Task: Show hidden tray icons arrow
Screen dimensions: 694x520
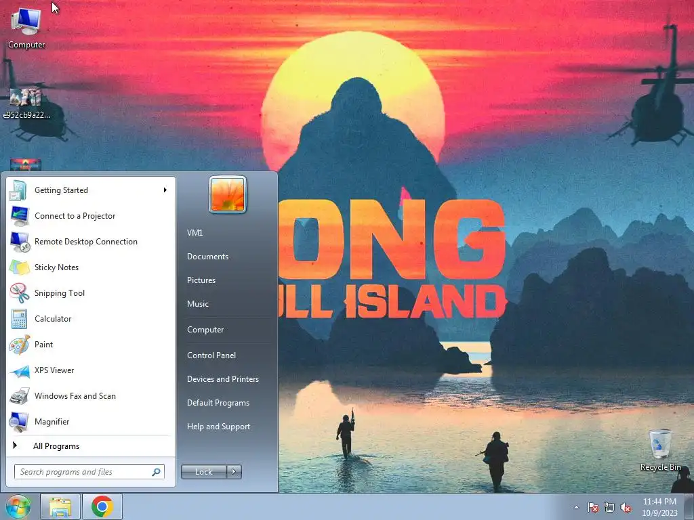Action: (576, 507)
